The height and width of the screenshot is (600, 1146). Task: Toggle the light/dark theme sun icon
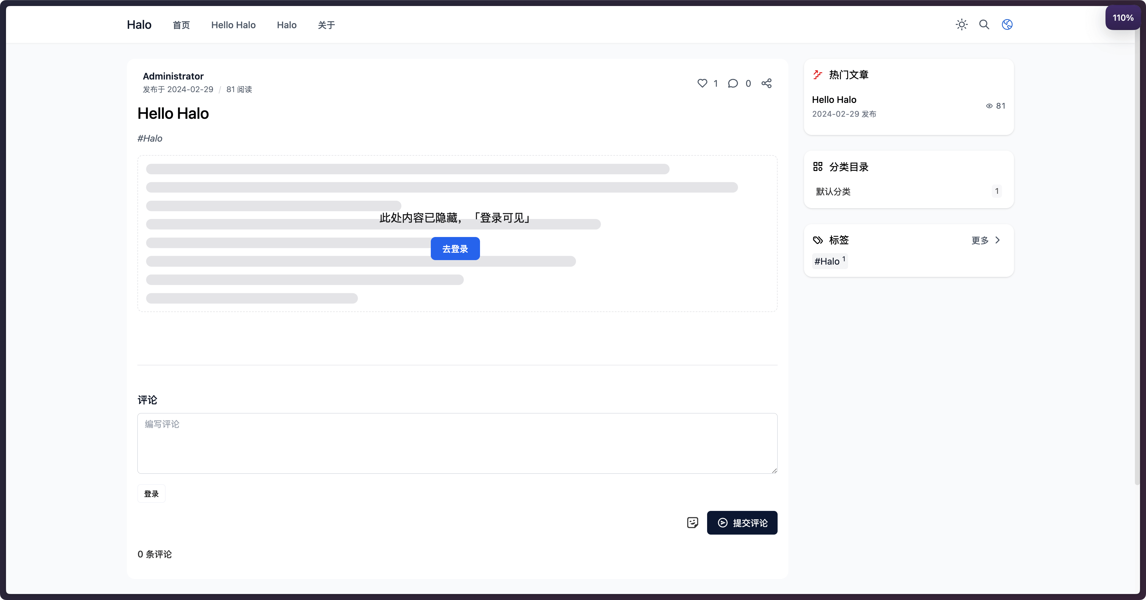[x=961, y=25]
